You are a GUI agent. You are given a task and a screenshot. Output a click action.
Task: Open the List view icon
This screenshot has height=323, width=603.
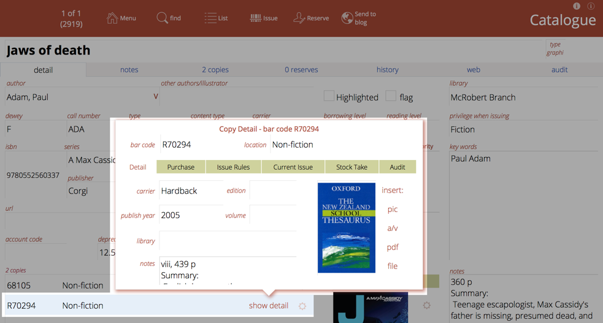(x=210, y=18)
